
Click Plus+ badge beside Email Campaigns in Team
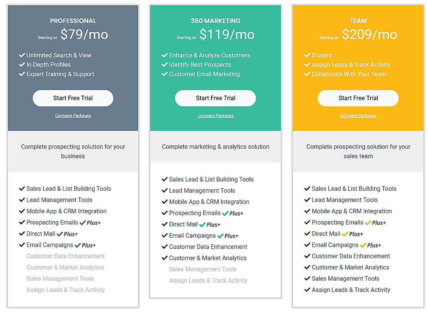tap(370, 245)
